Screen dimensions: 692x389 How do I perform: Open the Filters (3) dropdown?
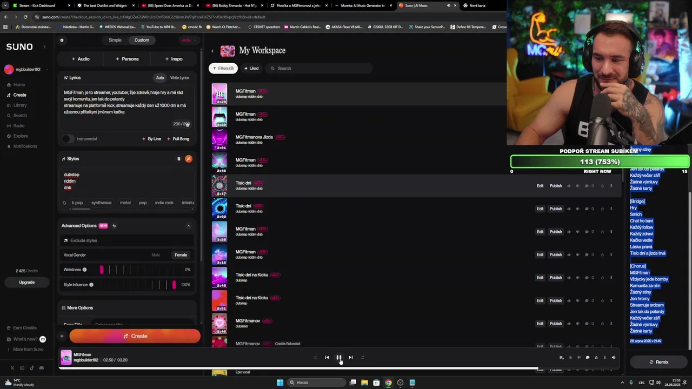coord(223,69)
